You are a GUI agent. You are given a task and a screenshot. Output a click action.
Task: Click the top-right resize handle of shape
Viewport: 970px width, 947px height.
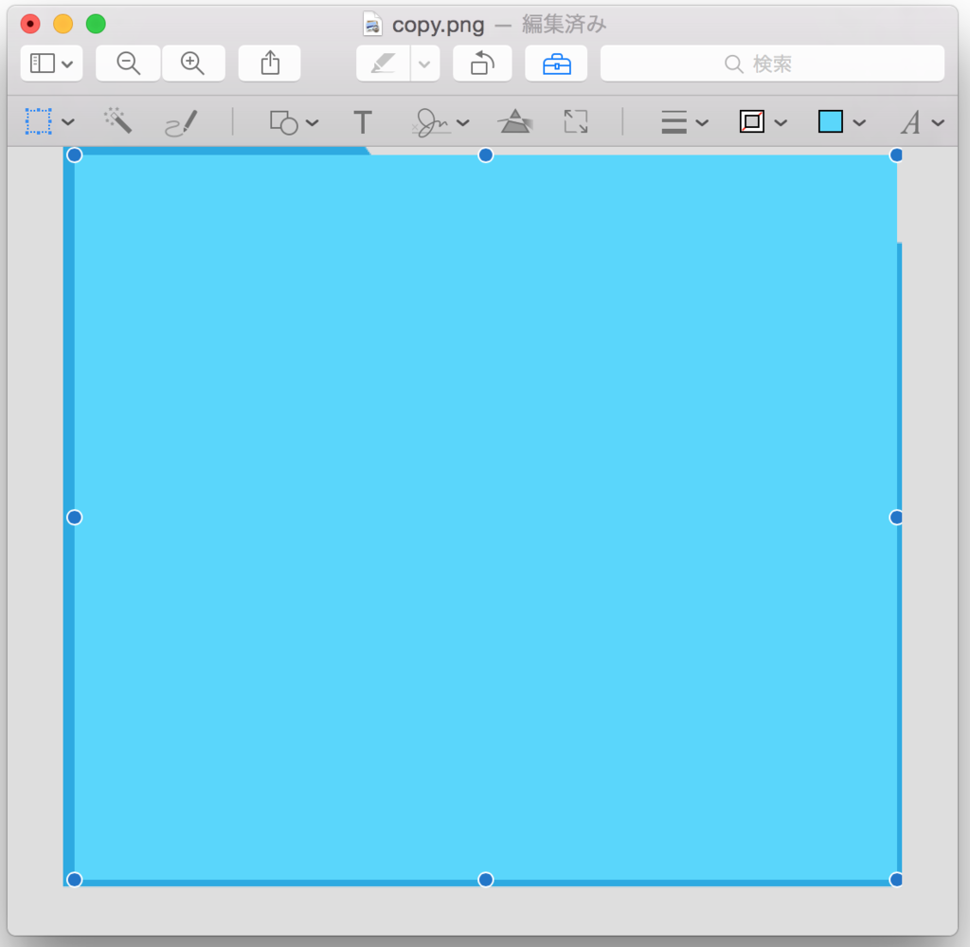coord(895,155)
